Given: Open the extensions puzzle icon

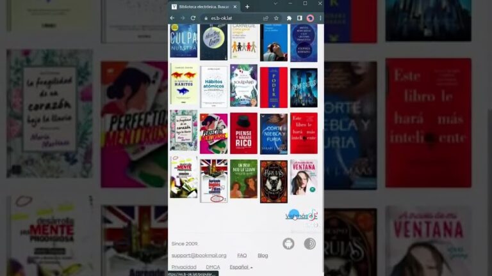Looking at the screenshot, I should tap(289, 18).
